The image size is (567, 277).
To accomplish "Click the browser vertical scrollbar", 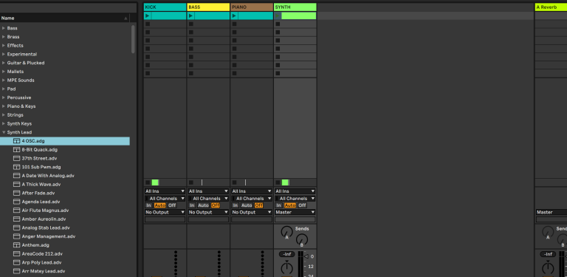I will point(133,39).
